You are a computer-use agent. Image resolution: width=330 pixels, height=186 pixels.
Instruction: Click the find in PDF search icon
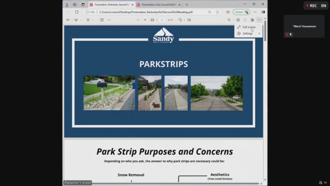click(229, 20)
